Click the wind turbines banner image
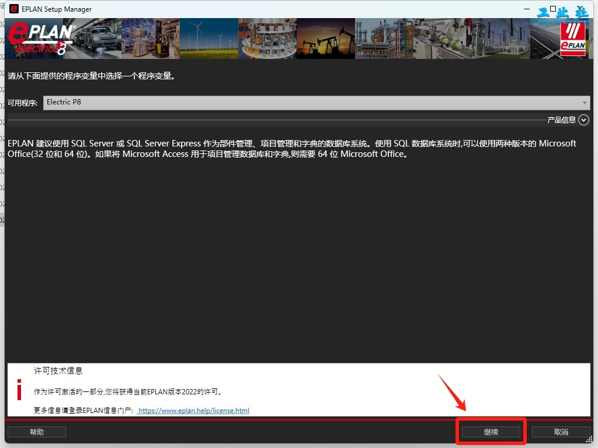The height and width of the screenshot is (448, 598). click(x=209, y=38)
